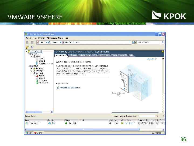Viewport: 194px width, 146px height.
Task: Click the main pane scroll down arrow
Action: point(163,112)
